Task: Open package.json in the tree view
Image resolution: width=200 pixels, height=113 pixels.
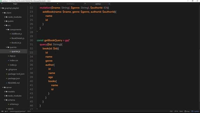Action: click(14, 78)
